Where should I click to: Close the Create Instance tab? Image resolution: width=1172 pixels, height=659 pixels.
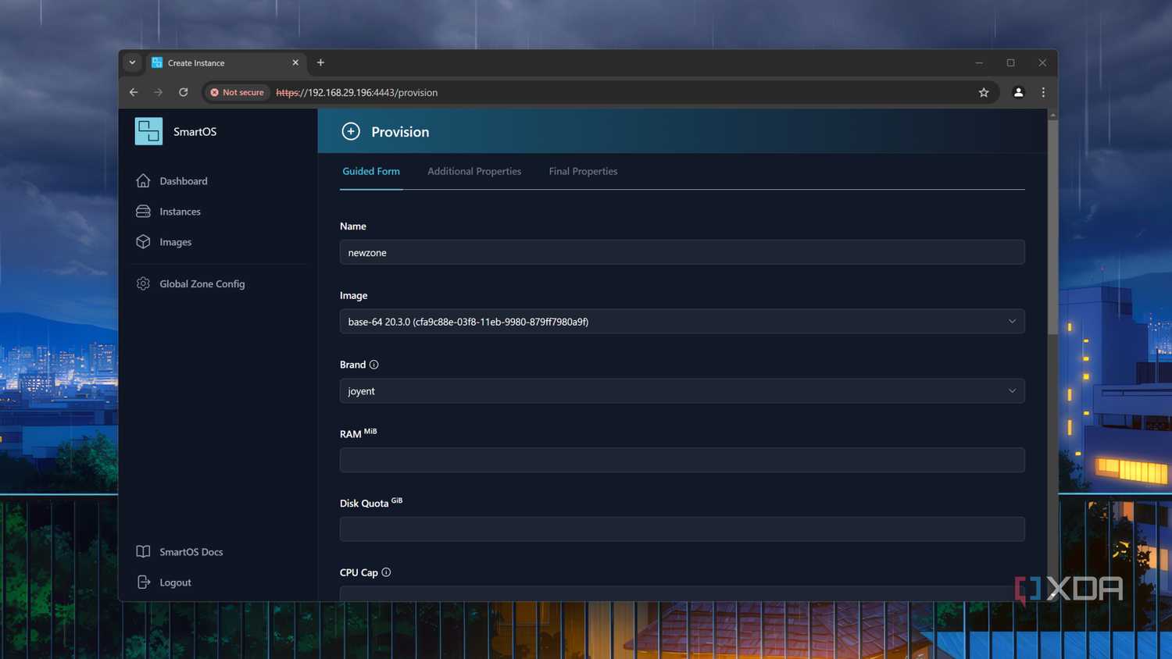tap(295, 62)
